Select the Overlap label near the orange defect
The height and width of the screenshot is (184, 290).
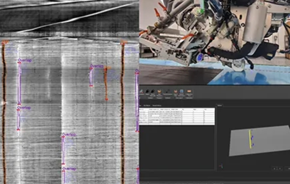(x=96, y=66)
